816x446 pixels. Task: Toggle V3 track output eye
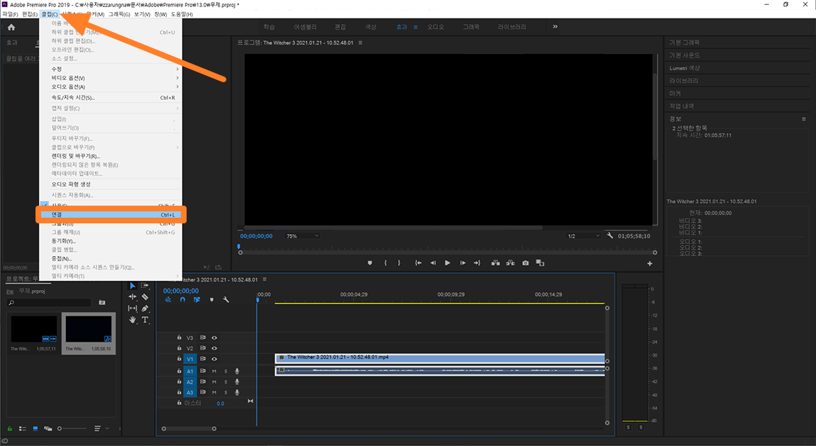click(214, 338)
